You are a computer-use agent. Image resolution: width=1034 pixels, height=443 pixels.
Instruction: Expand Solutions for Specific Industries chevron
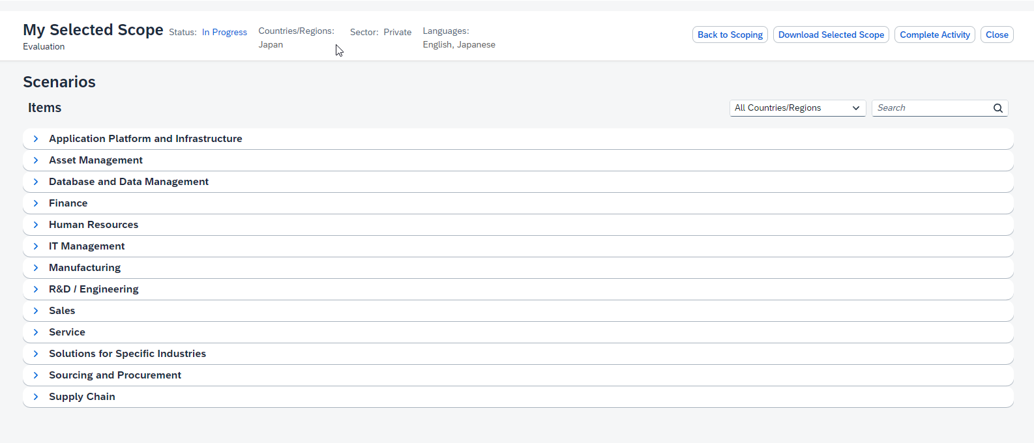pos(36,354)
